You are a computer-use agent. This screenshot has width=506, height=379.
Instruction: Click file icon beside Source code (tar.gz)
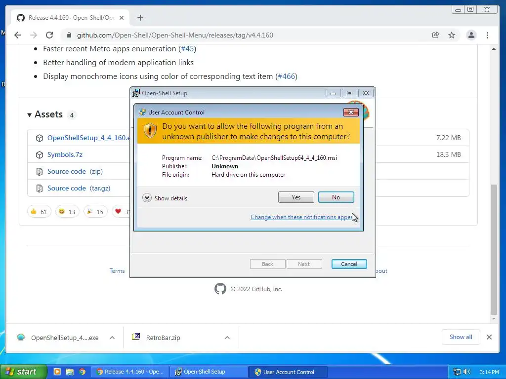40,189
